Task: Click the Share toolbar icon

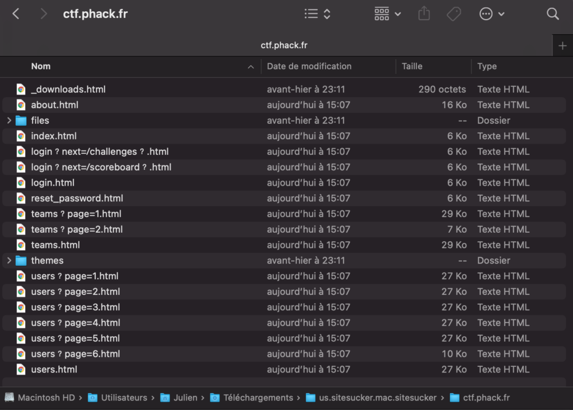Action: 424,14
